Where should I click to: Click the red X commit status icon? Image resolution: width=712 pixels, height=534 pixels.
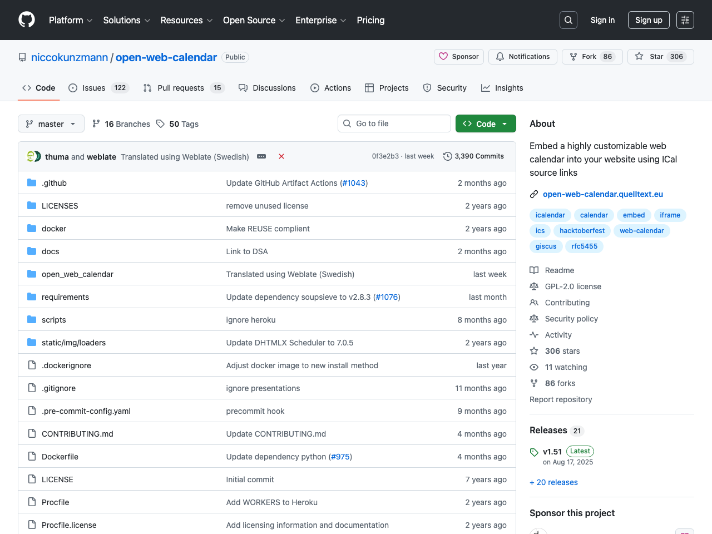pyautogui.click(x=281, y=156)
